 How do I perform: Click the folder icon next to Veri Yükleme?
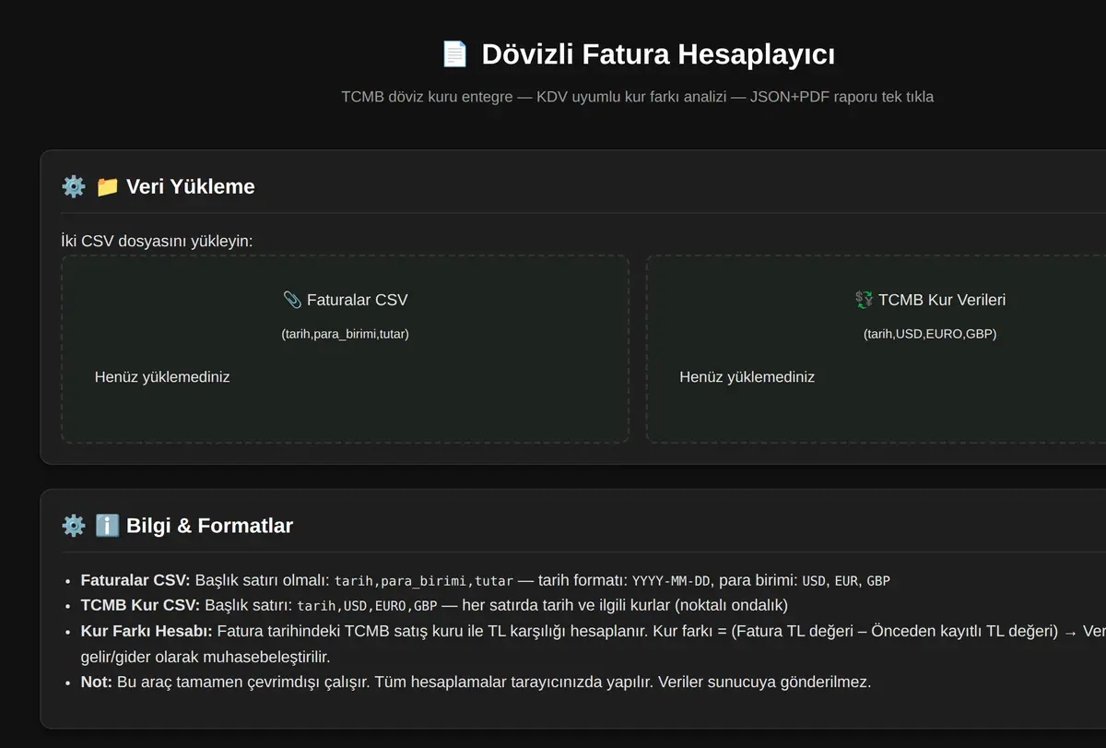click(x=108, y=186)
